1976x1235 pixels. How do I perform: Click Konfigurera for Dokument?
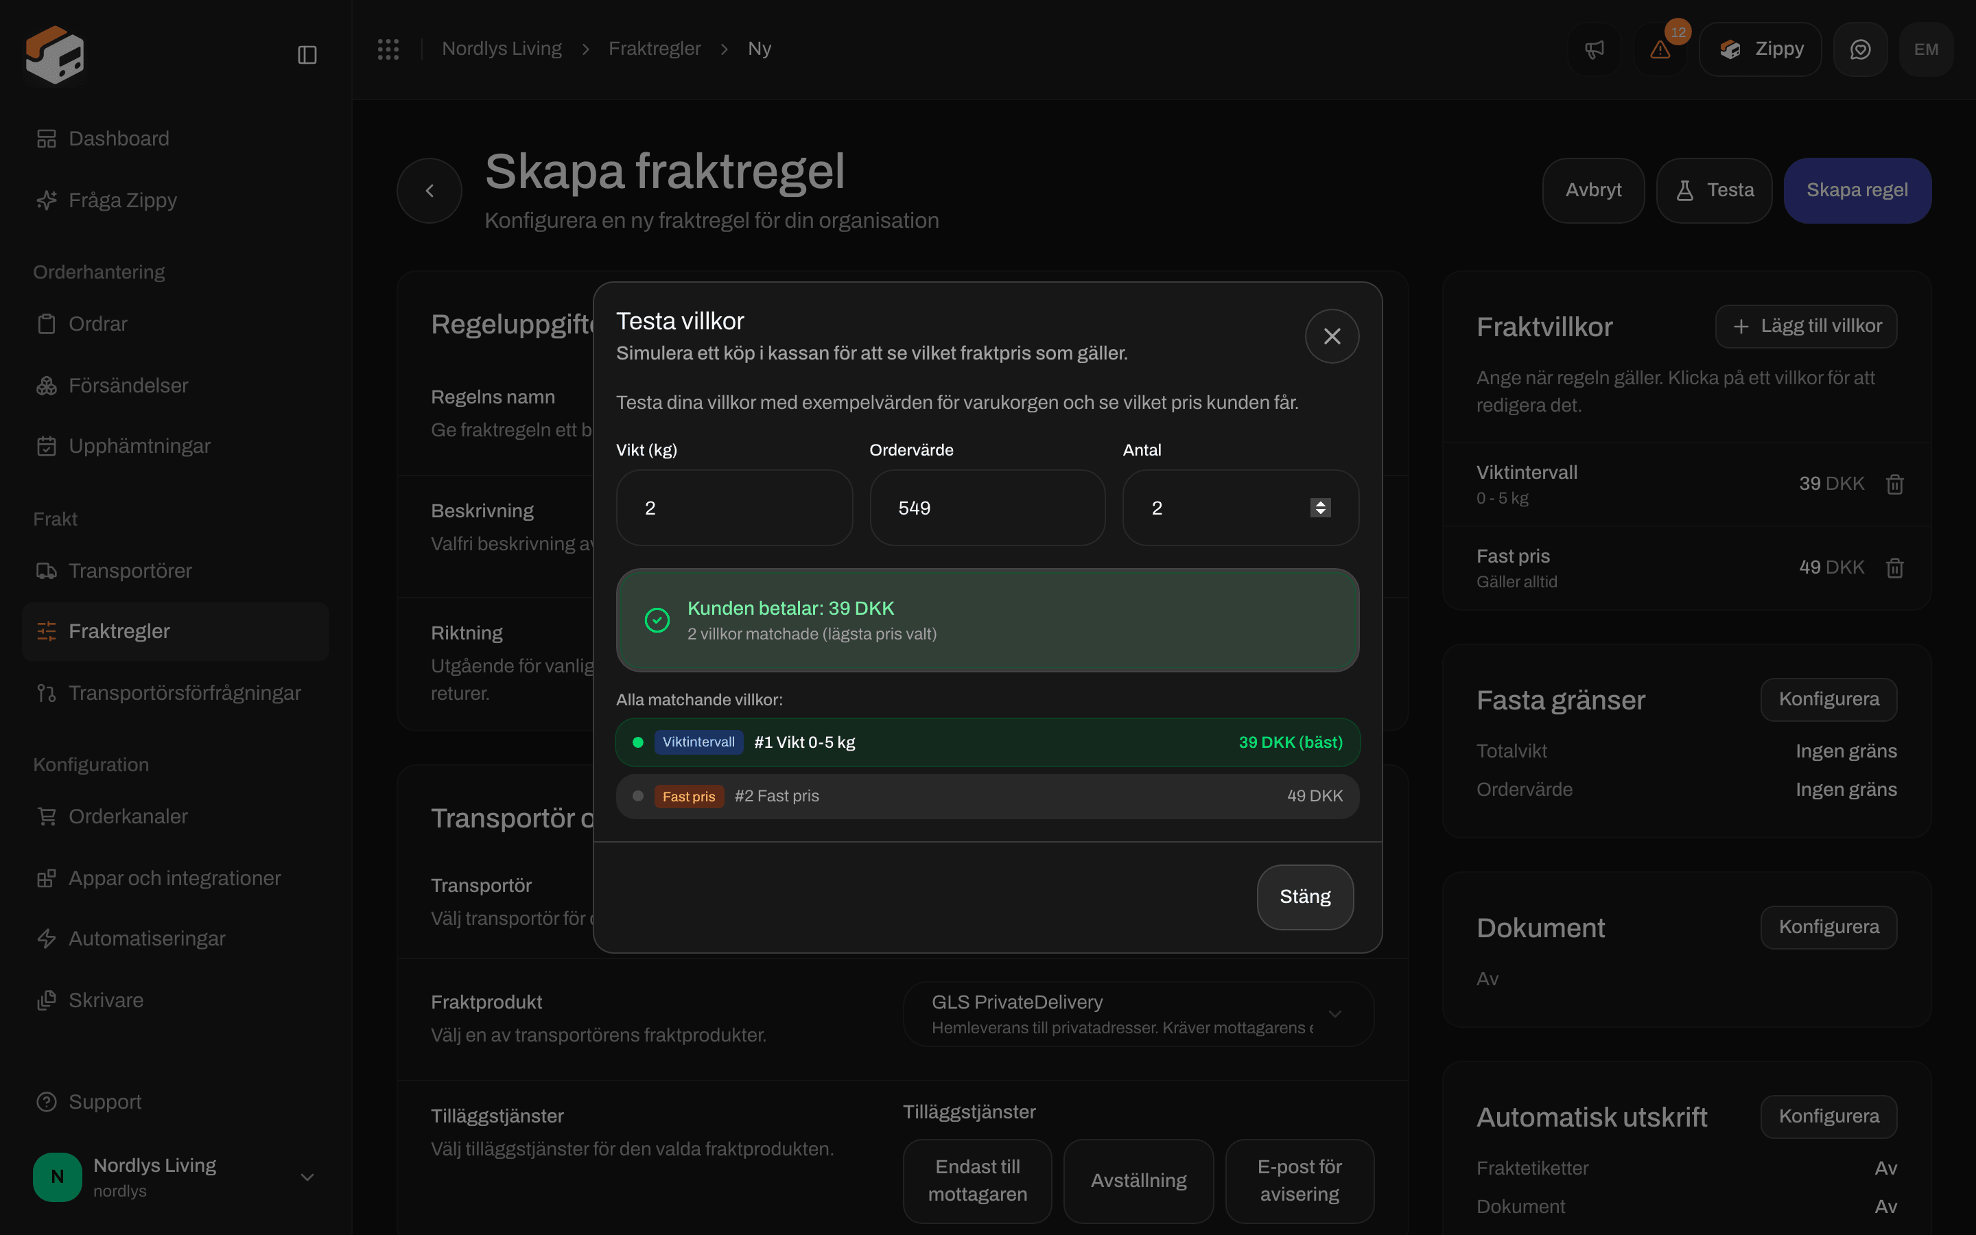tap(1828, 927)
